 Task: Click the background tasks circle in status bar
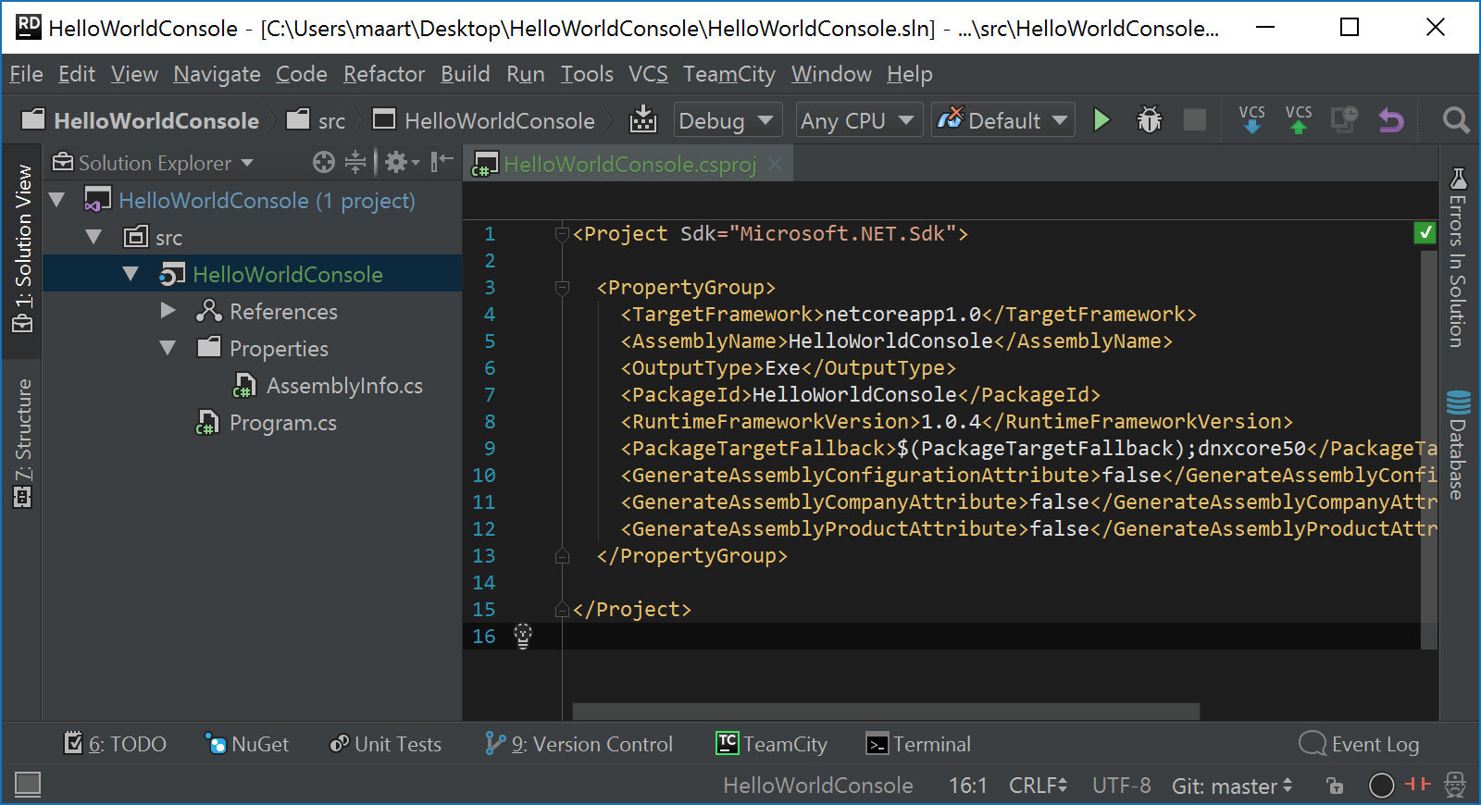(1381, 786)
